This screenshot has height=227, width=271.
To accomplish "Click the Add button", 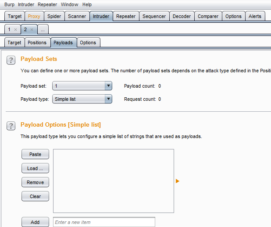I will pos(35,222).
